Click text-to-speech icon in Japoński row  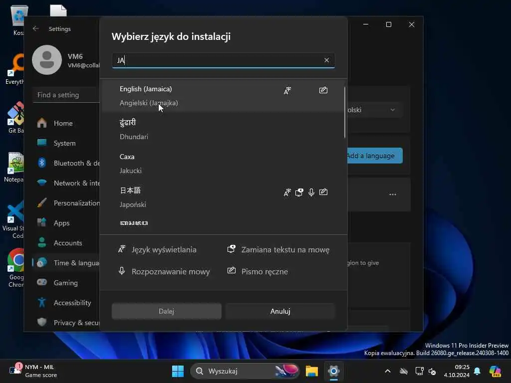coord(299,192)
